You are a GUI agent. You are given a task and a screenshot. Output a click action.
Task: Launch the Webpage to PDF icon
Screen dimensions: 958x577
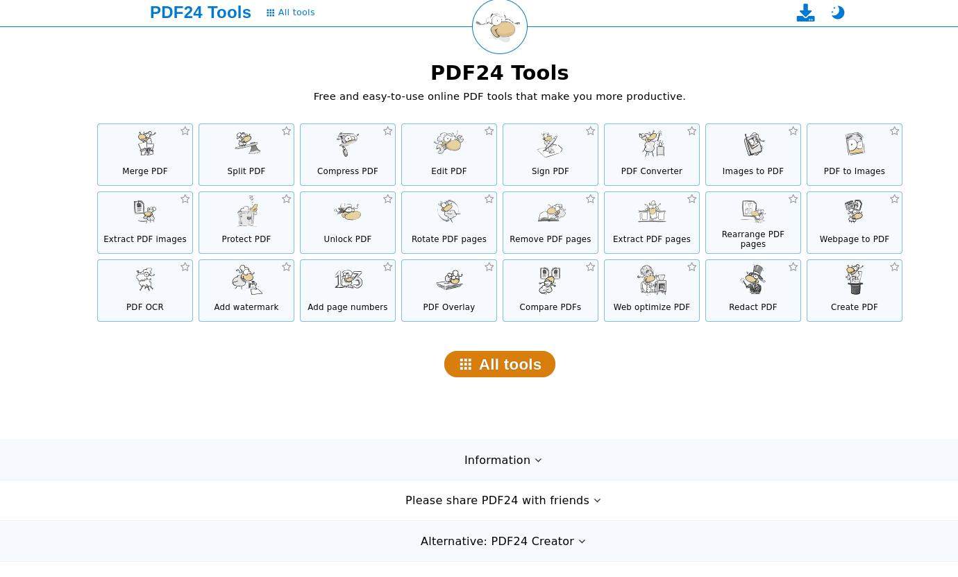855,212
